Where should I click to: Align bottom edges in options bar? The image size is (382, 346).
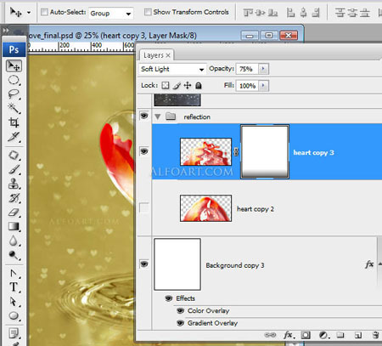272,13
